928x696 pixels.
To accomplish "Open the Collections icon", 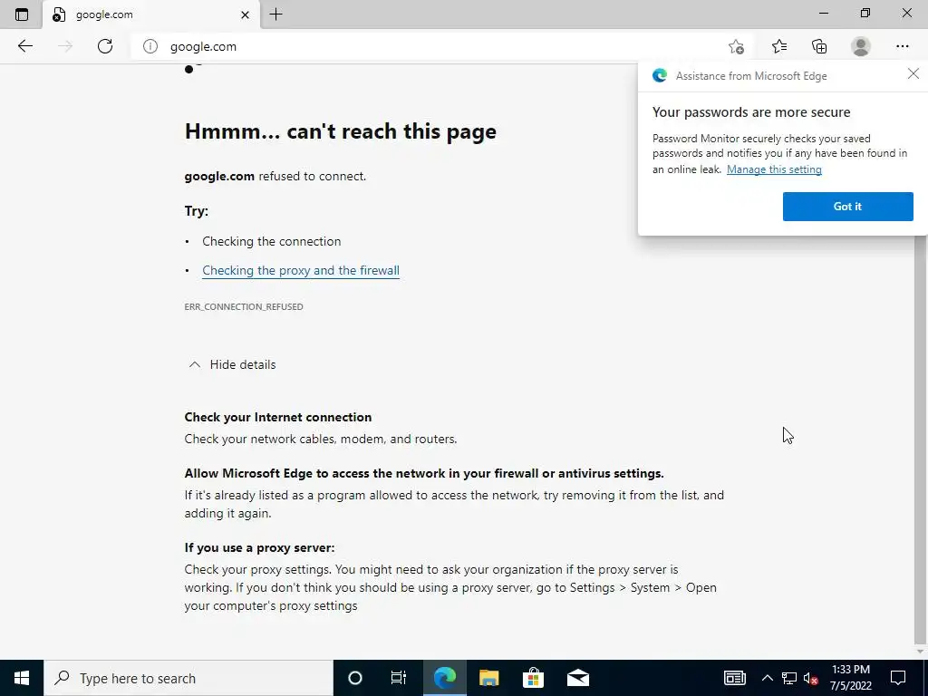I will coord(819,46).
